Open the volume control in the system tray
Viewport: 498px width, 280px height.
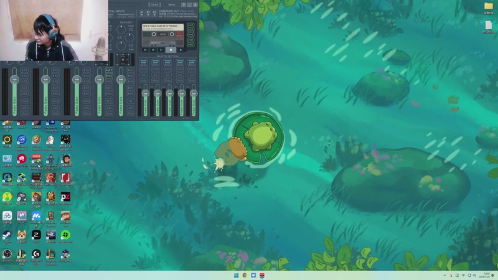pos(474,275)
